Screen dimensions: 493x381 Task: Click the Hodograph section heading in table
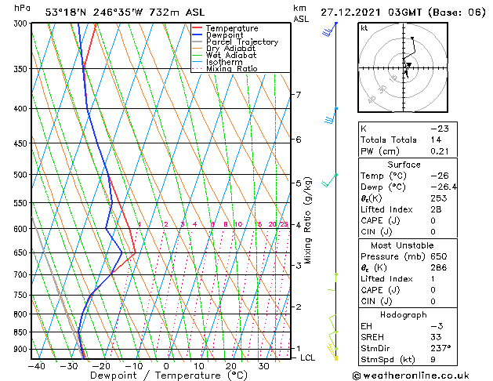(404, 314)
